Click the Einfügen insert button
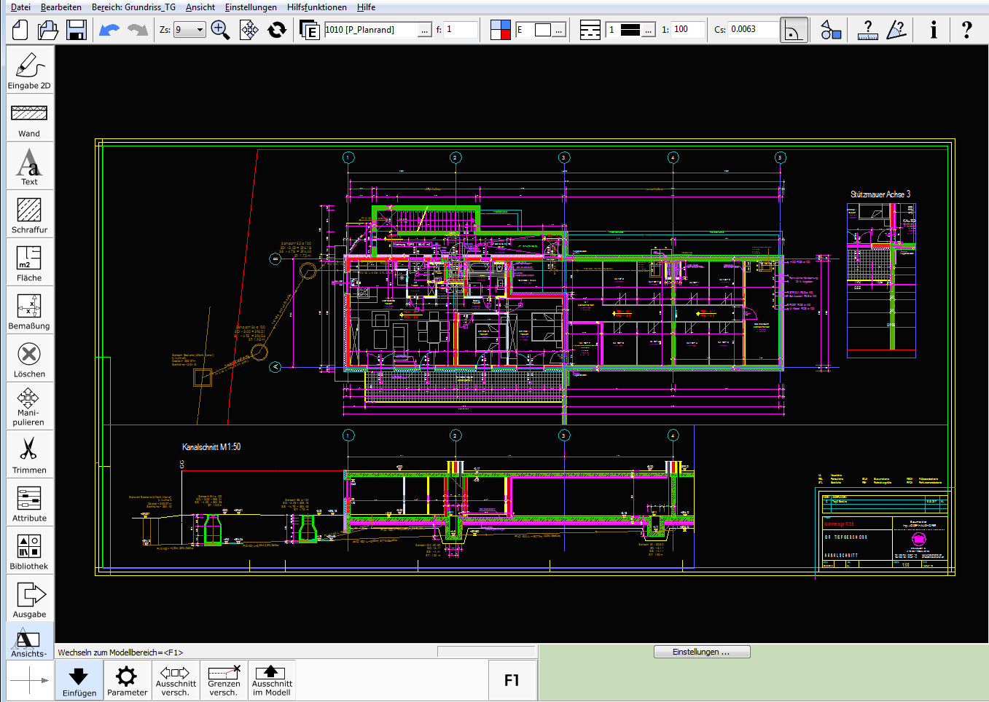 [x=79, y=680]
